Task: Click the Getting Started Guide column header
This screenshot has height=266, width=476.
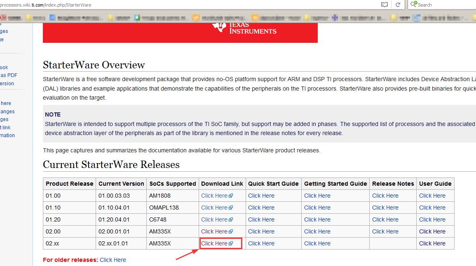Action: (x=335, y=184)
